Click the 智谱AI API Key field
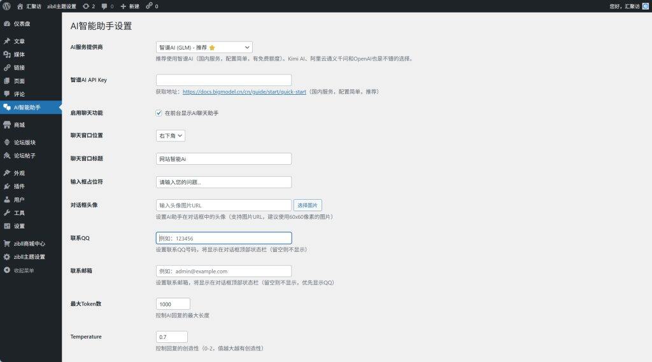 coord(223,80)
